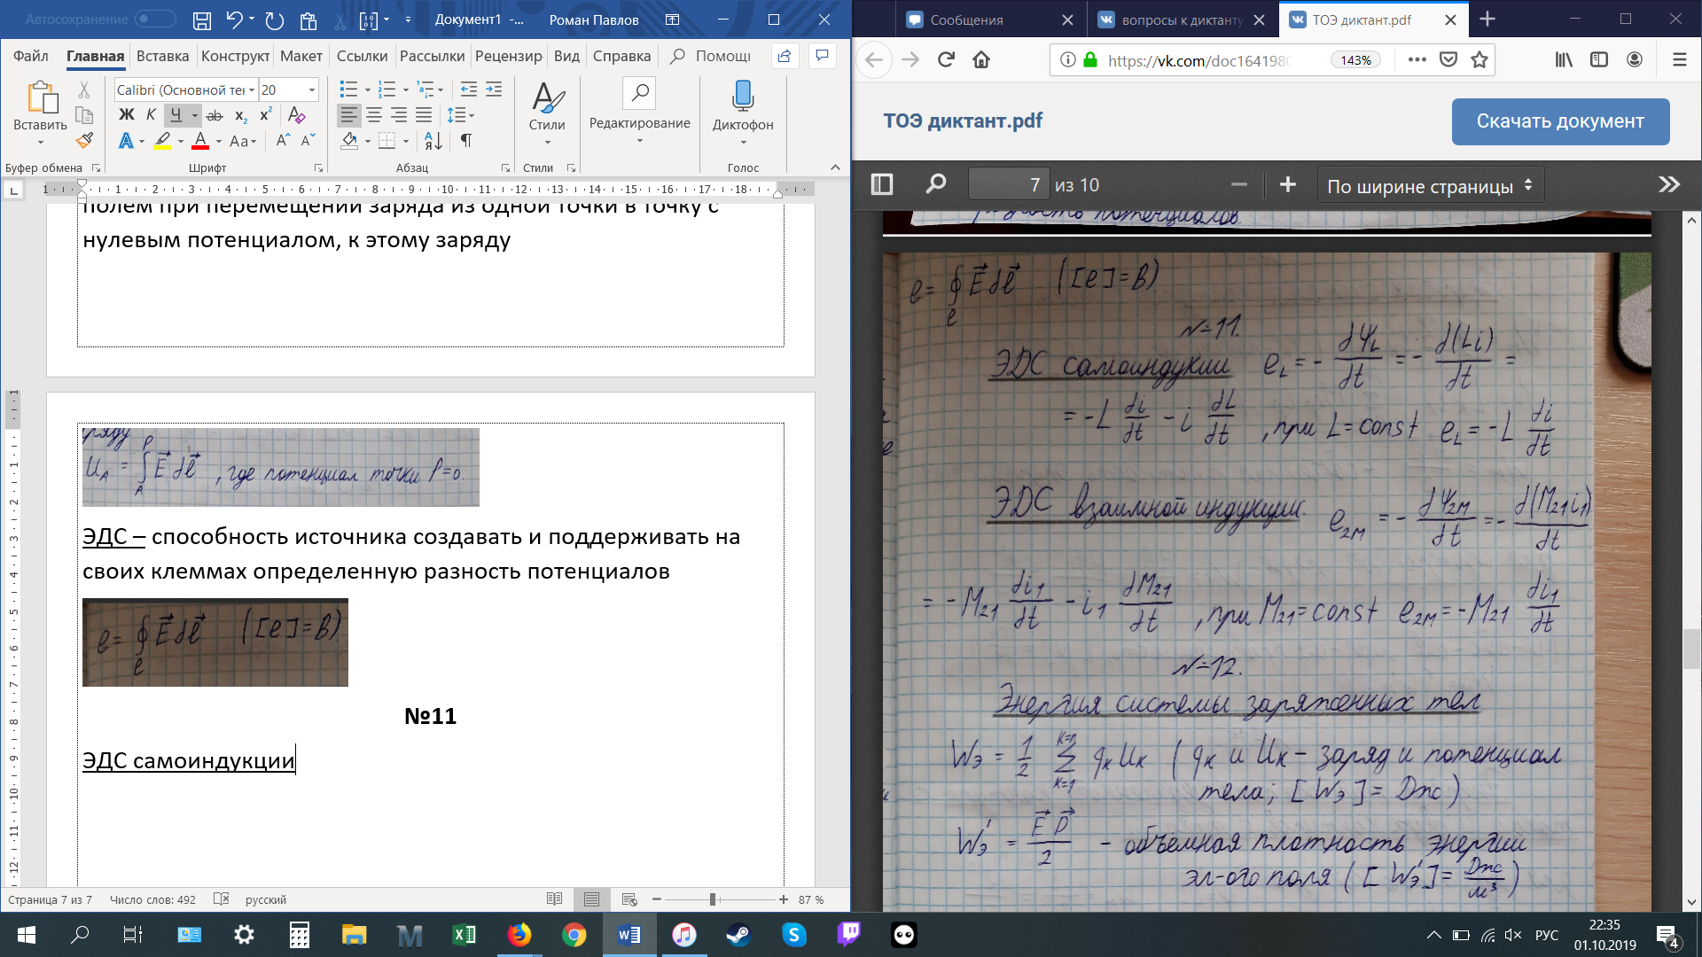Open the change case Aa dropdown
The image size is (1702, 957).
tap(243, 141)
